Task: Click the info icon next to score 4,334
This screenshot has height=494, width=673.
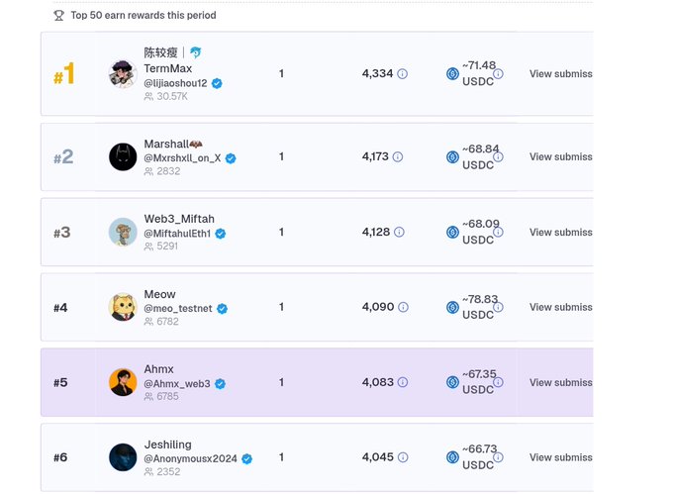Action: pyautogui.click(x=402, y=74)
